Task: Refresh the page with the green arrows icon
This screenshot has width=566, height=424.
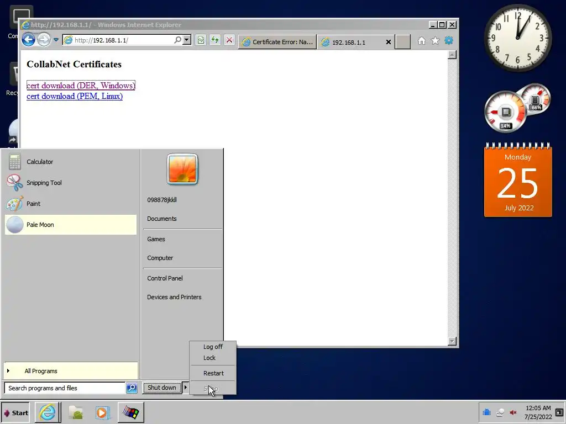Action: tap(215, 40)
